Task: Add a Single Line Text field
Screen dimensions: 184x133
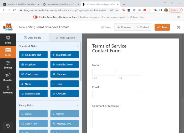Action: click(x=33, y=55)
